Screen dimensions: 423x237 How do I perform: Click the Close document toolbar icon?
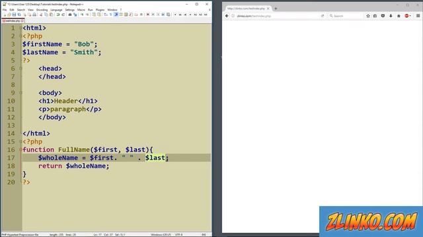(x=24, y=14)
